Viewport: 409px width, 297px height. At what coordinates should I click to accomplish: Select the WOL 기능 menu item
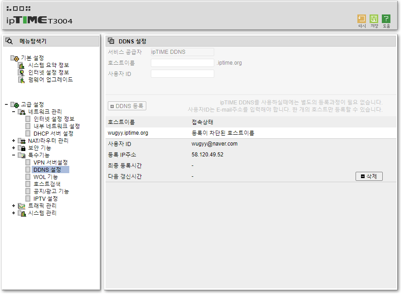click(46, 177)
